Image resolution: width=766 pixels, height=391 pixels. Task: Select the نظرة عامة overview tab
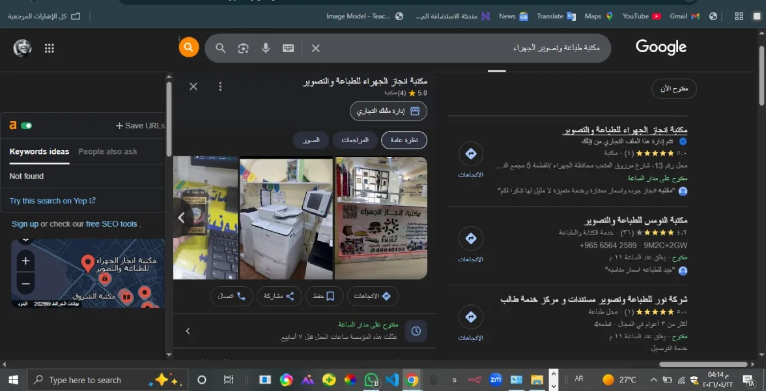click(x=404, y=140)
